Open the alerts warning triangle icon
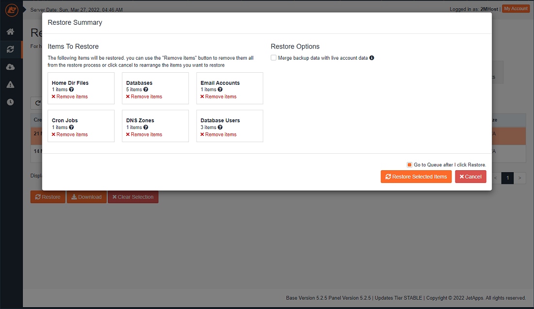 click(10, 84)
